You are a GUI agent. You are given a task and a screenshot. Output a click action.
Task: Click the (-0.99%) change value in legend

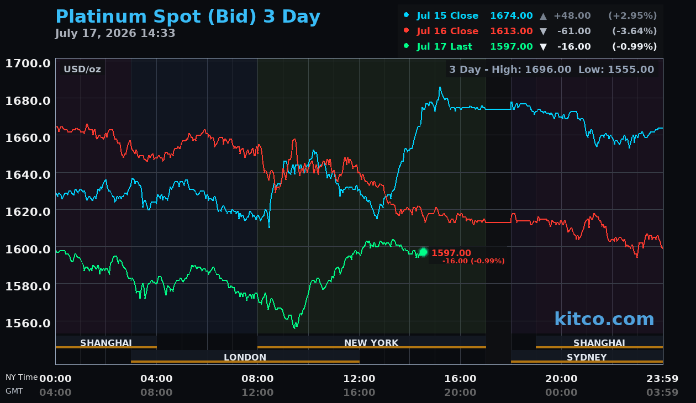point(634,46)
